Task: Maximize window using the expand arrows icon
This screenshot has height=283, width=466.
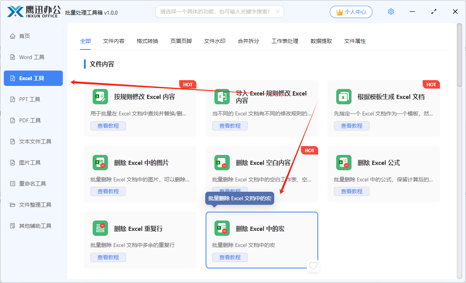Action: point(434,12)
